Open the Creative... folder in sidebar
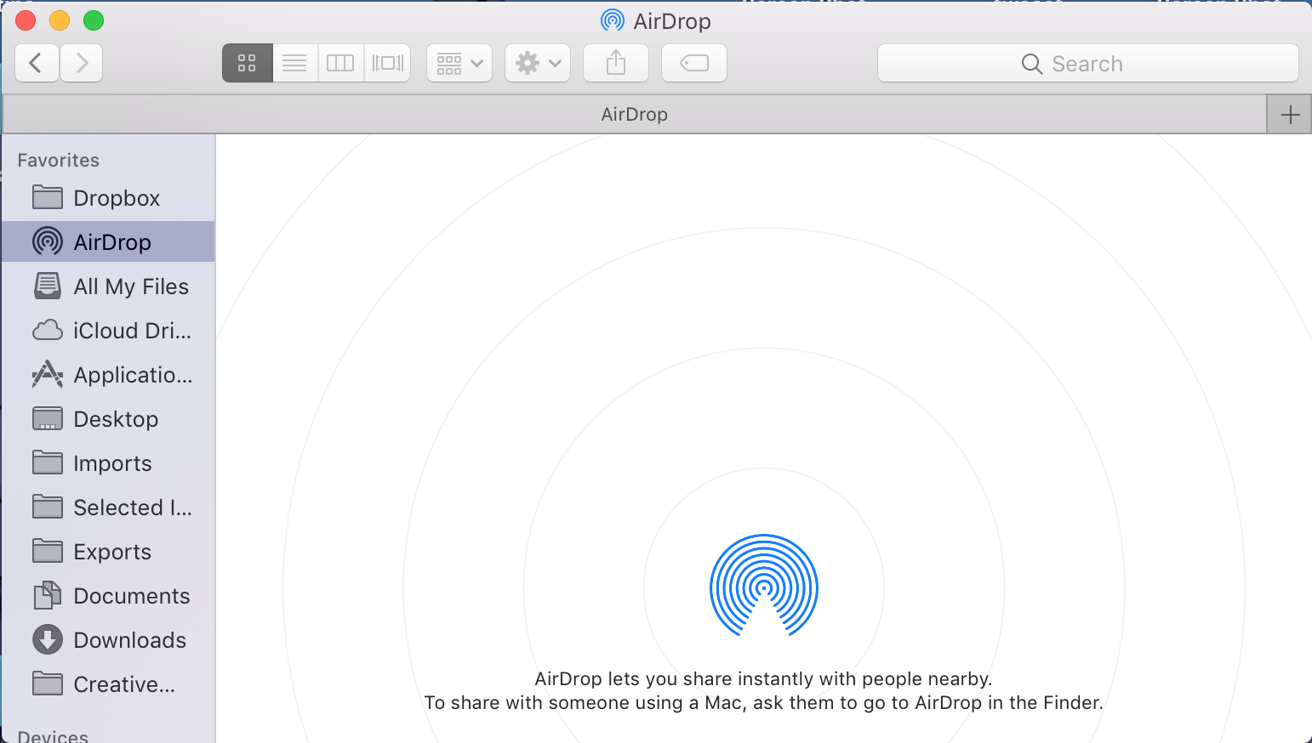This screenshot has width=1312, height=743. pos(108,684)
